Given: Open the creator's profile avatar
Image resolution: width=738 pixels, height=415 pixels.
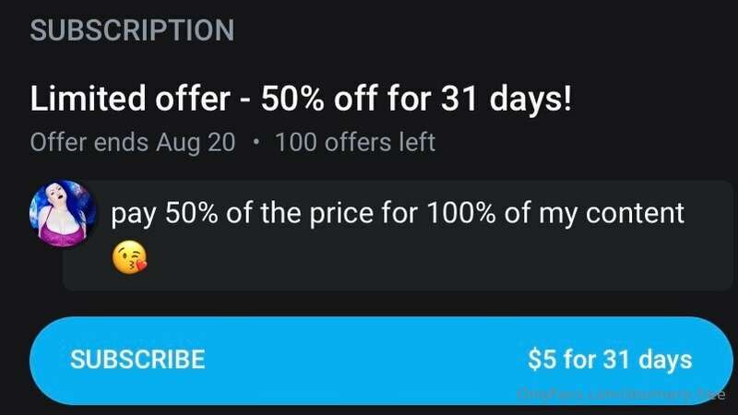Looking at the screenshot, I should (63, 213).
